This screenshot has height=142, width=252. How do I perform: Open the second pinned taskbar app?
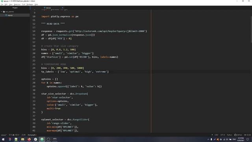point(9,139)
